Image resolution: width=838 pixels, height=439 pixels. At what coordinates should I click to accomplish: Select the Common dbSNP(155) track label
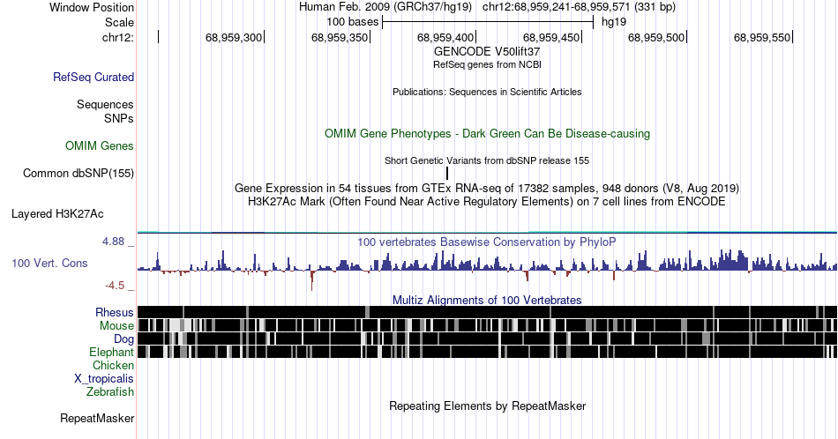point(79,173)
